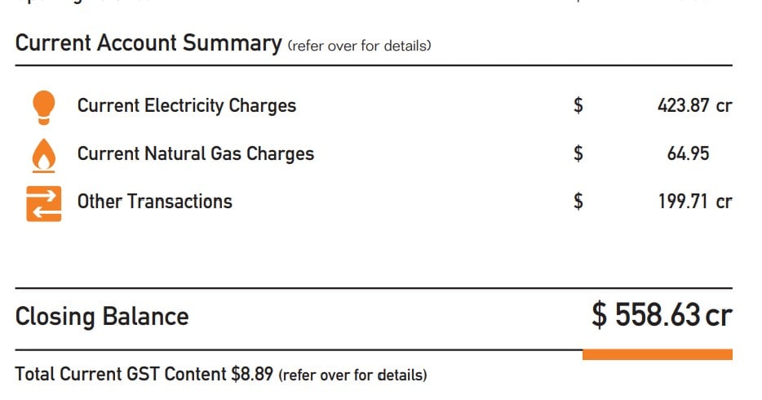Click the $ 558.63 cr closing balance total
The height and width of the screenshot is (400, 762).
point(662,315)
